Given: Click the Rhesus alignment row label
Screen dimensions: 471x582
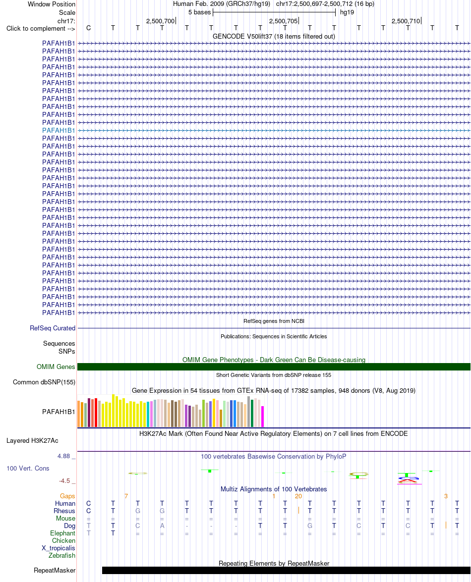Looking at the screenshot, I should tap(64, 511).
